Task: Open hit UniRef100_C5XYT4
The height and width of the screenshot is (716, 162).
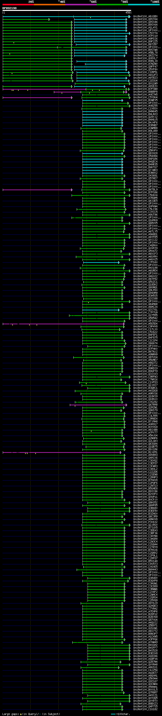Action: click(145, 33)
